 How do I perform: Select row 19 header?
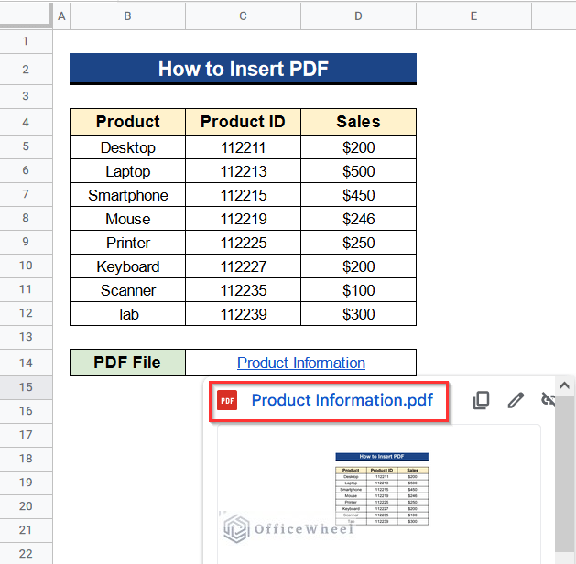point(26,483)
